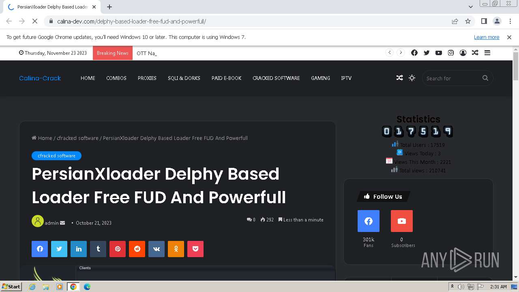
Task: Open Learn more link
Action: (487, 37)
